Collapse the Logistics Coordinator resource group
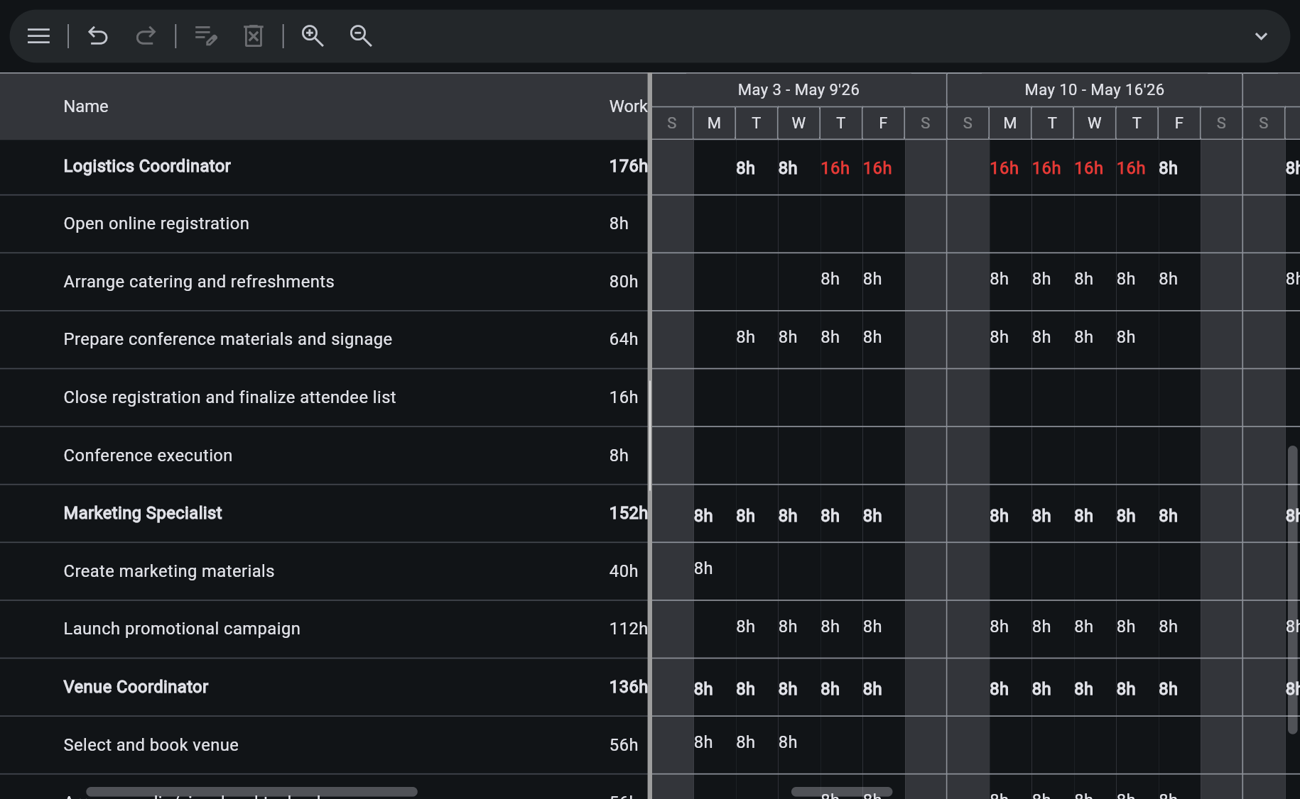The width and height of the screenshot is (1300, 799). [x=146, y=166]
